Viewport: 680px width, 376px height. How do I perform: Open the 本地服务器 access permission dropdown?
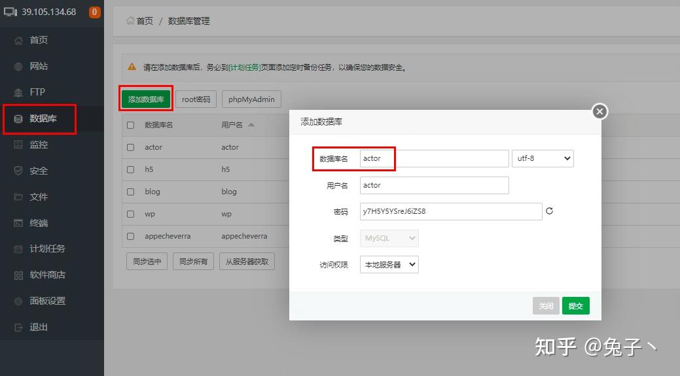point(389,265)
